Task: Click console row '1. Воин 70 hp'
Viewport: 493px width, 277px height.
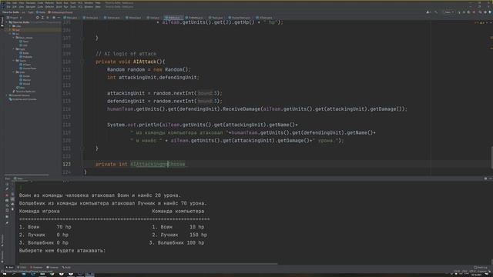Action: (45, 227)
